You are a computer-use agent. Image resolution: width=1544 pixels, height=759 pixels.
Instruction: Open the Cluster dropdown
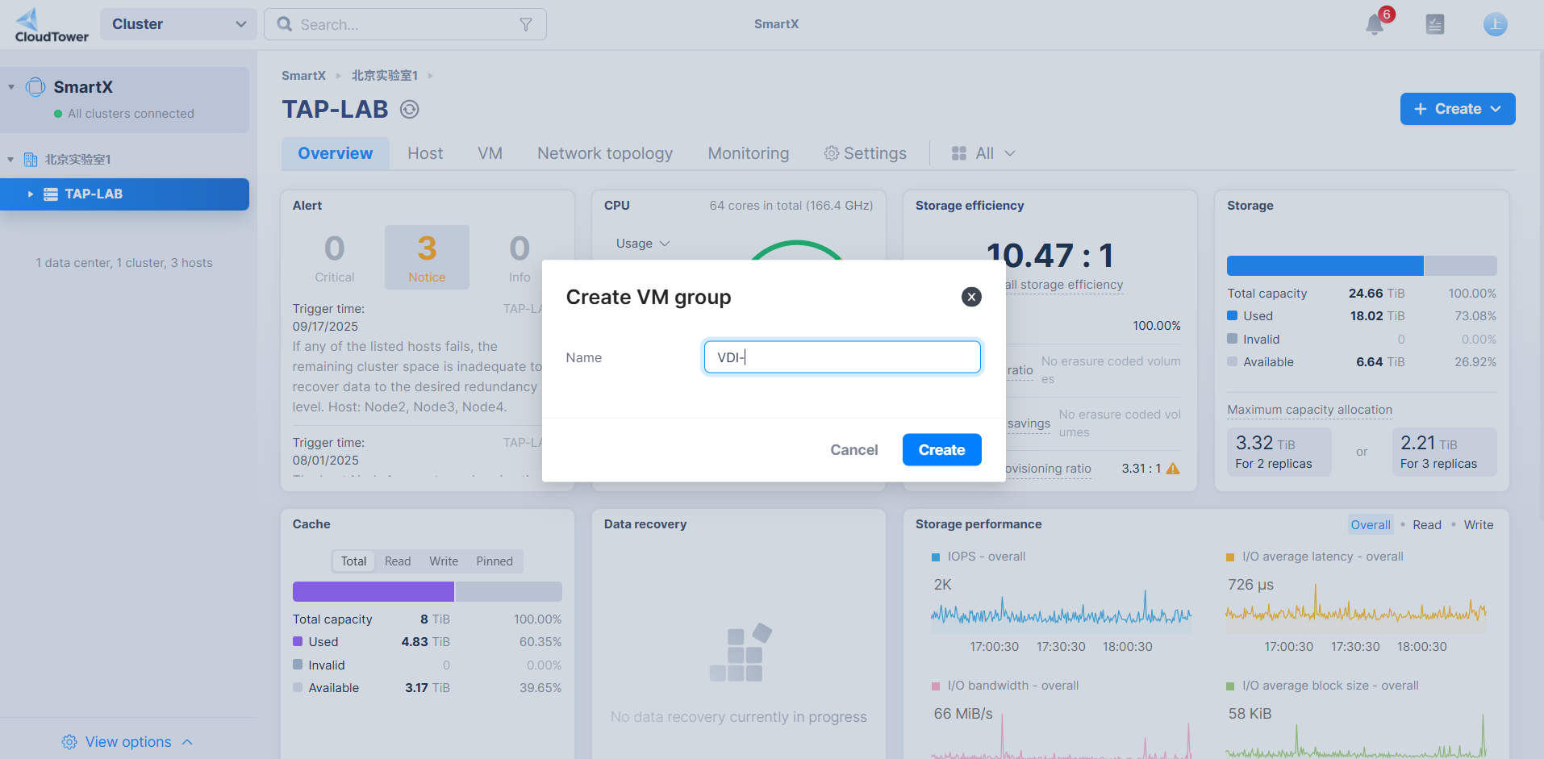(178, 24)
